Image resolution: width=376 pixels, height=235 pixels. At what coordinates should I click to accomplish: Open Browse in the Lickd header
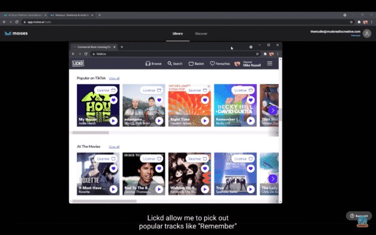click(154, 63)
